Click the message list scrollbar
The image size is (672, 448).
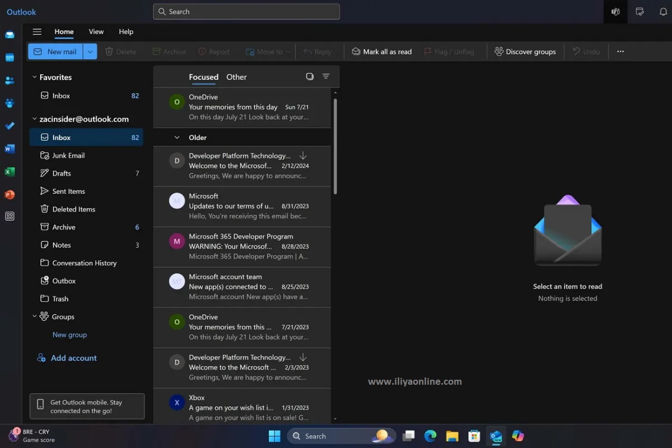(335, 146)
